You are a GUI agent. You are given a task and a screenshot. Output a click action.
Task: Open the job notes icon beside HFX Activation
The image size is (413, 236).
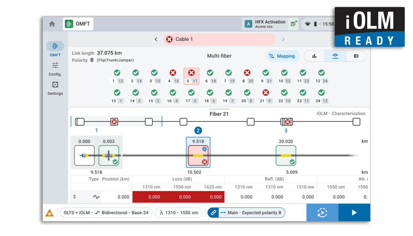(x=293, y=24)
